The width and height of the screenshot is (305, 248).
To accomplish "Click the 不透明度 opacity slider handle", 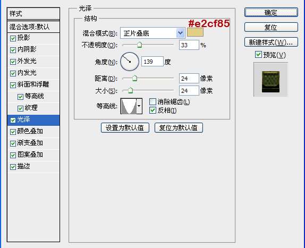I will click(x=139, y=45).
